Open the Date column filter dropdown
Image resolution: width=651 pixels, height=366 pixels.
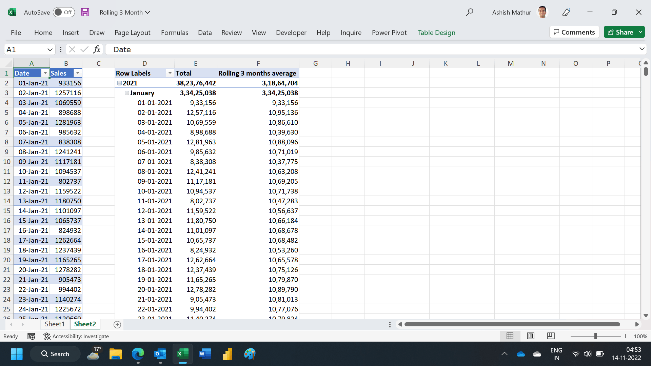(x=45, y=73)
